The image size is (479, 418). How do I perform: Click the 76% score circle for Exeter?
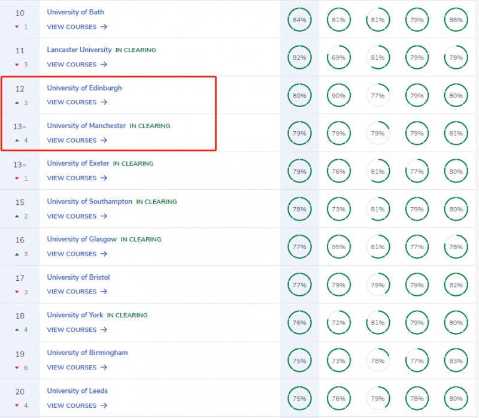(x=338, y=171)
